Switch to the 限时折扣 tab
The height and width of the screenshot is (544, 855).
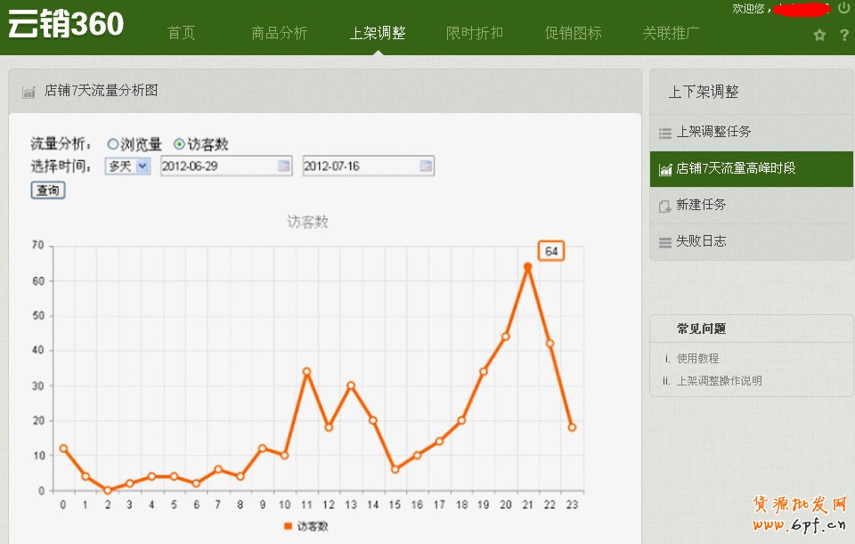click(474, 33)
